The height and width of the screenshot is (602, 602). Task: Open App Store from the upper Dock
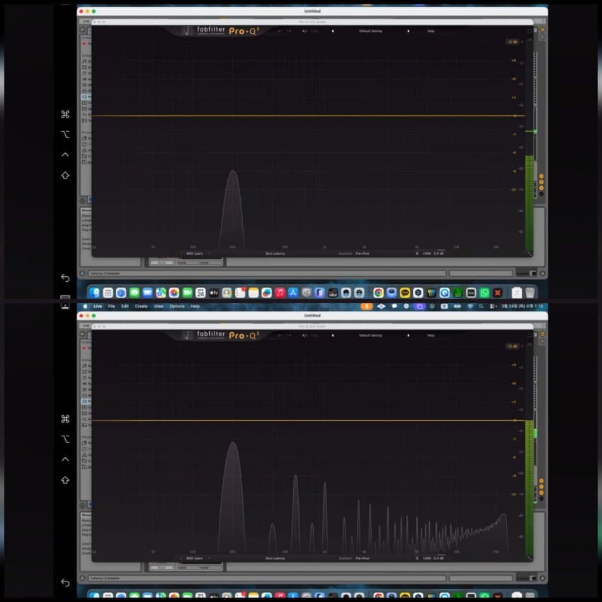(x=293, y=293)
